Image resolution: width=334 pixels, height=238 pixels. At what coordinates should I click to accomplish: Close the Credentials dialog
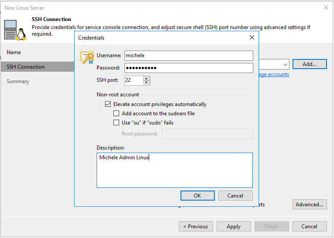click(252, 37)
